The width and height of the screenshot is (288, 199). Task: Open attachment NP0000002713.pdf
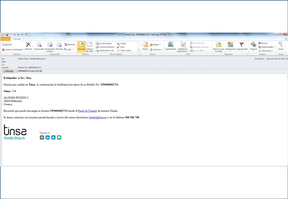coord(29,71)
